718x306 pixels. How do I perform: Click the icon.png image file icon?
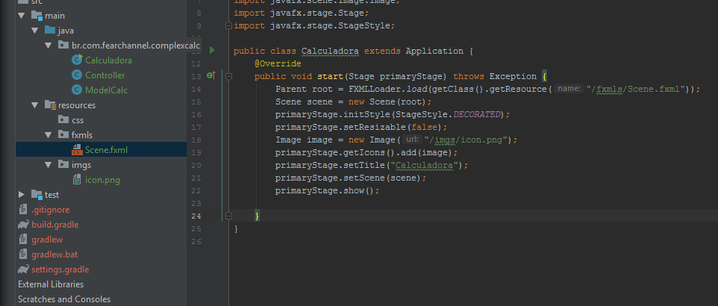78,180
